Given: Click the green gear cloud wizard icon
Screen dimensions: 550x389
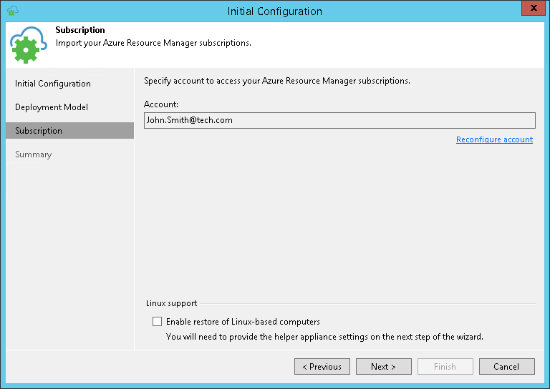Looking at the screenshot, I should click(x=29, y=46).
